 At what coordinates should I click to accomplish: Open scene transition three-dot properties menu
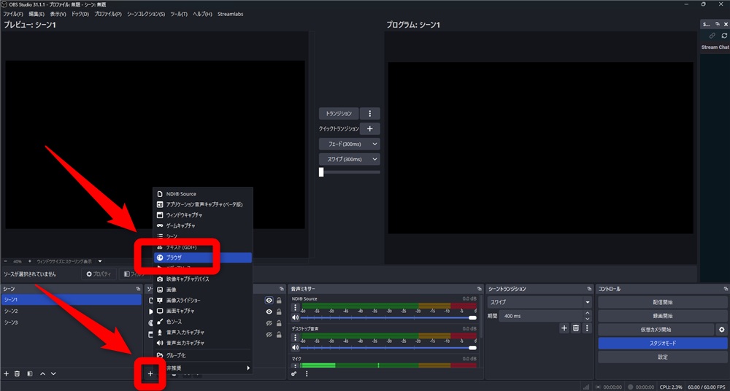[587, 328]
